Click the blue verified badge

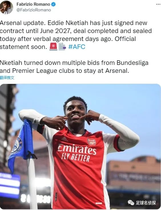click(x=53, y=4)
